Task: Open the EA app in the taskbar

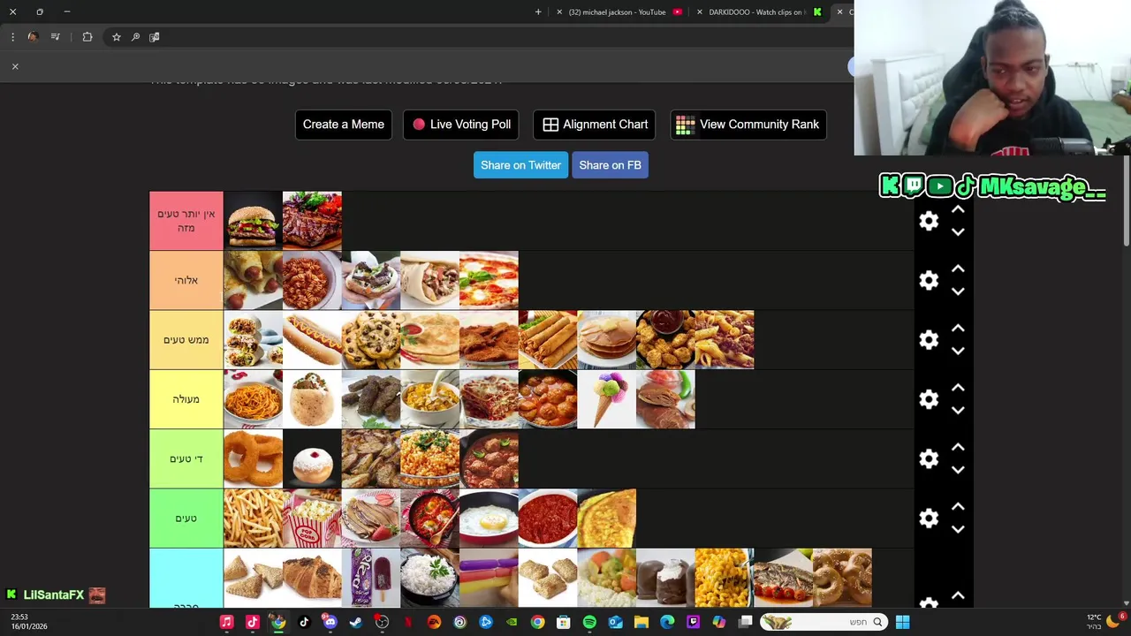Action: 434,622
